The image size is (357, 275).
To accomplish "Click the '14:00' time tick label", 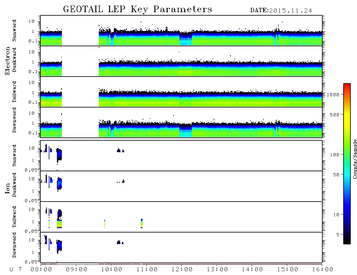I will [252, 270].
